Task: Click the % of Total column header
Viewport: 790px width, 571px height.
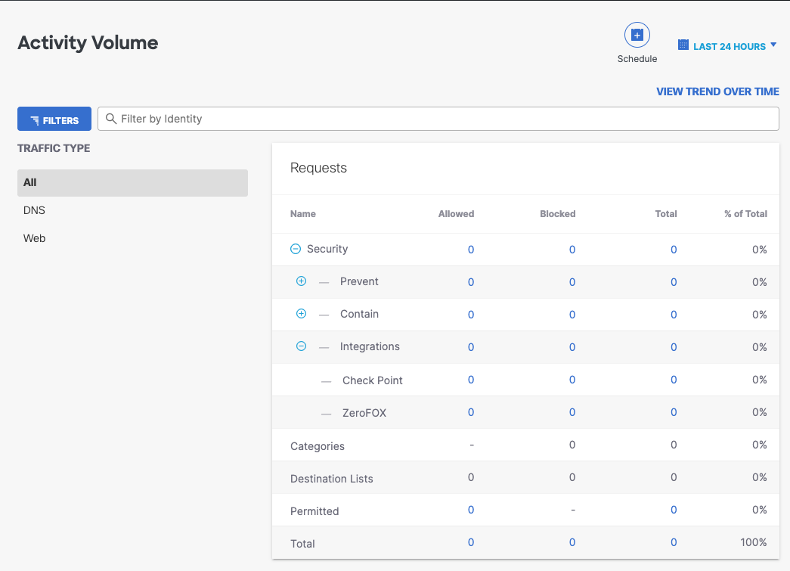Action: point(745,214)
